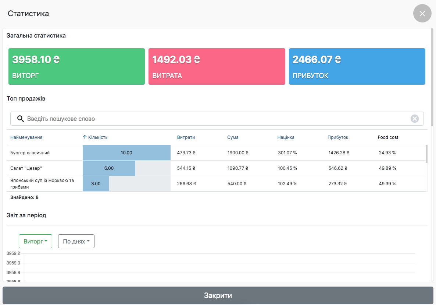Click the green Виторг summary card
436x305 pixels.
pyautogui.click(x=76, y=67)
